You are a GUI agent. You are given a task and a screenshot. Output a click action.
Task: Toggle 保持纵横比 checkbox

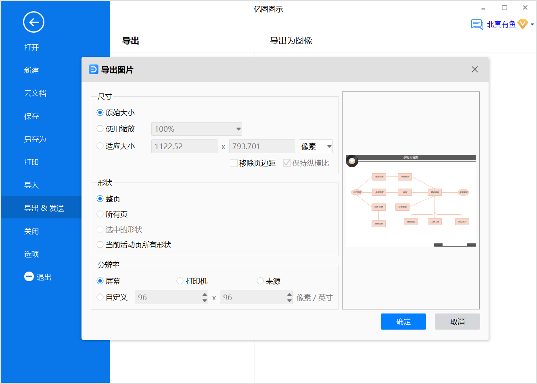pyautogui.click(x=287, y=163)
